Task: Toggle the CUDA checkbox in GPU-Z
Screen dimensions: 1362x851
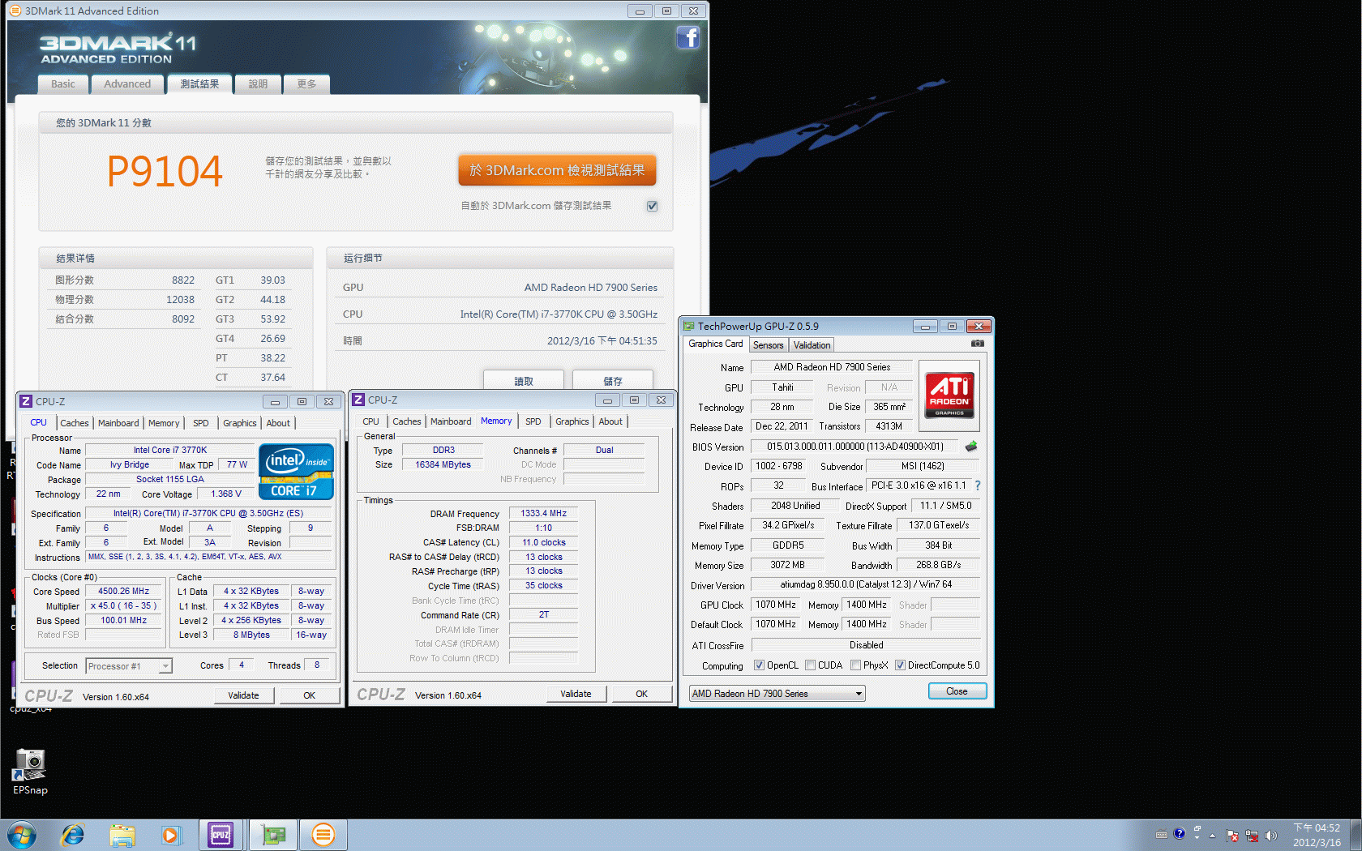Action: (810, 665)
